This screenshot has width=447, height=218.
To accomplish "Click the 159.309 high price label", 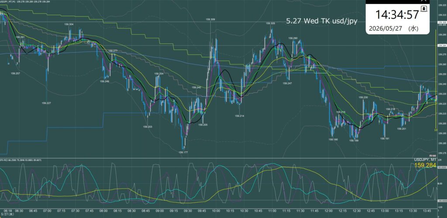I will 210,19.
